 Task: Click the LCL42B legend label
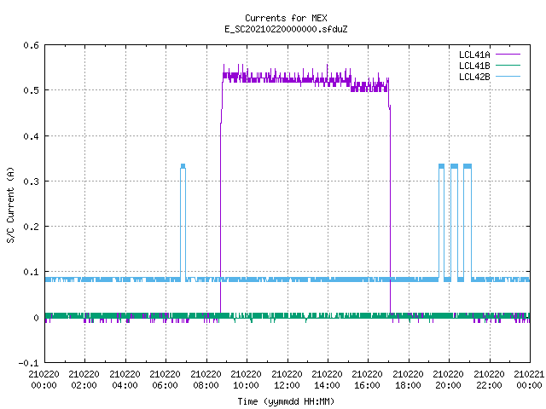coord(474,77)
